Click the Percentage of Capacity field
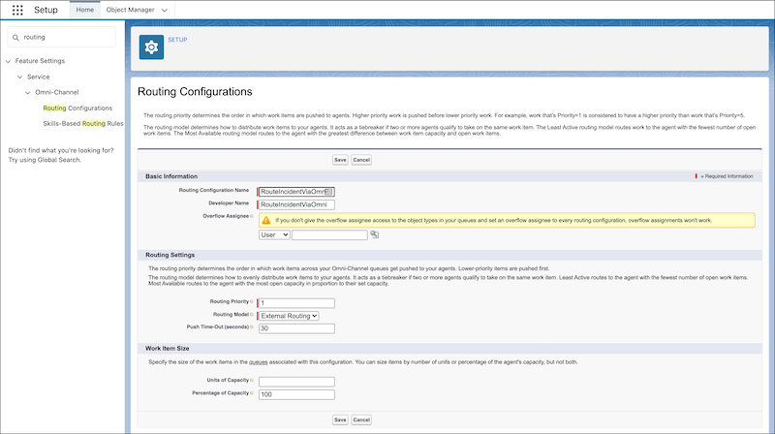This screenshot has height=434, width=775. [296, 394]
